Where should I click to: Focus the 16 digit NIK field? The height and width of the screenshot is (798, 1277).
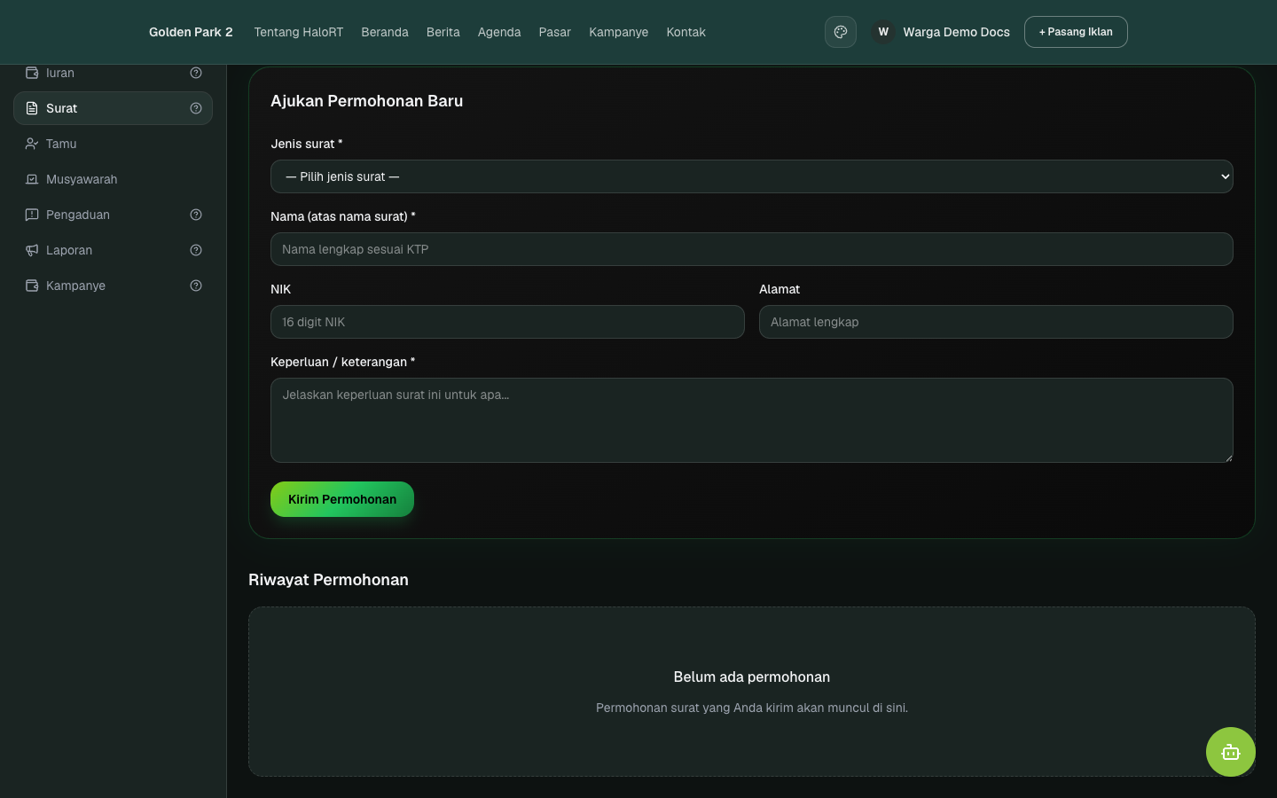coord(507,322)
